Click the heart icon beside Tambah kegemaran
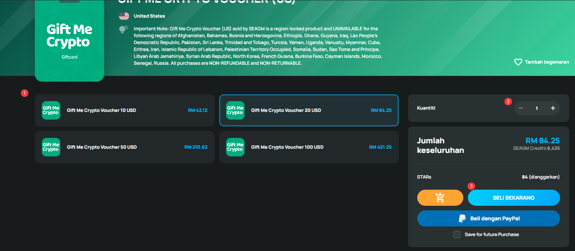This screenshot has height=251, width=575. [x=518, y=62]
